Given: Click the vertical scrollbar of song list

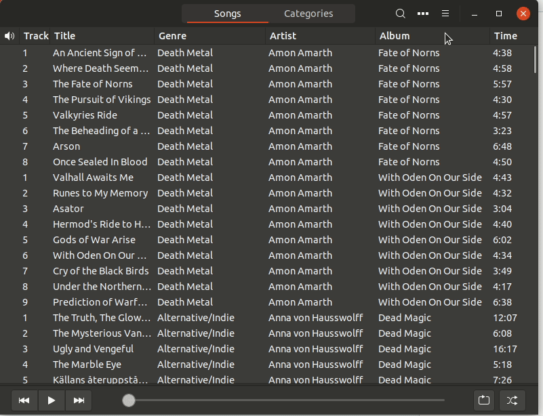Looking at the screenshot, I should click(x=535, y=60).
